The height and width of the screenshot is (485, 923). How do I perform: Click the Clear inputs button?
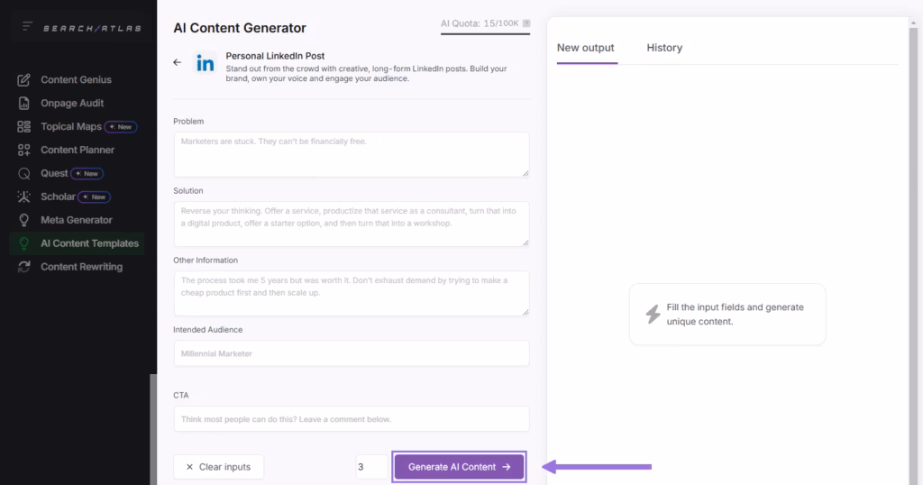click(218, 467)
